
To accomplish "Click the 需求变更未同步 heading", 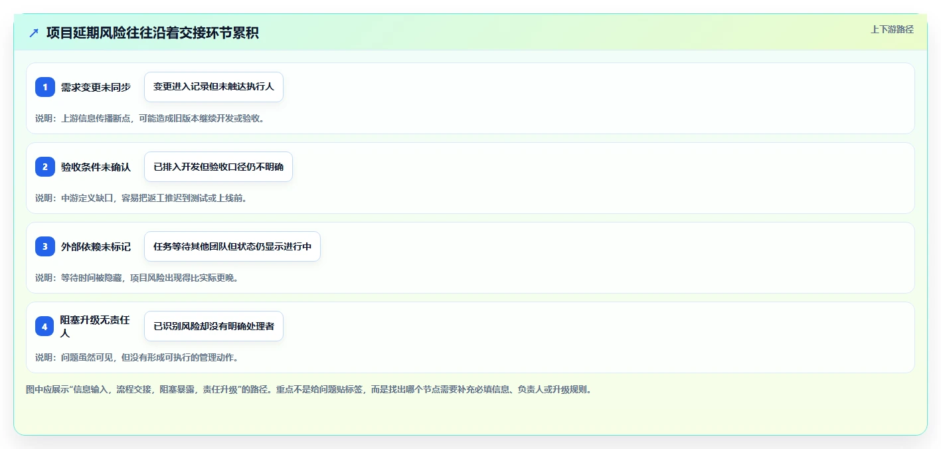I will [x=96, y=87].
